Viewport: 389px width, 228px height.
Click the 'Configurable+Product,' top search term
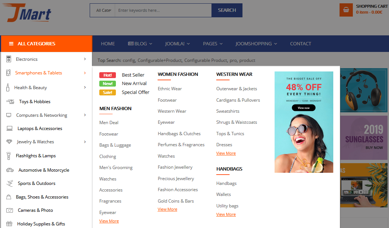pos(160,60)
